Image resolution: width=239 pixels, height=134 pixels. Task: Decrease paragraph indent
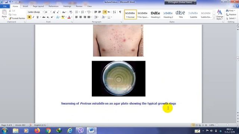tap(96, 12)
